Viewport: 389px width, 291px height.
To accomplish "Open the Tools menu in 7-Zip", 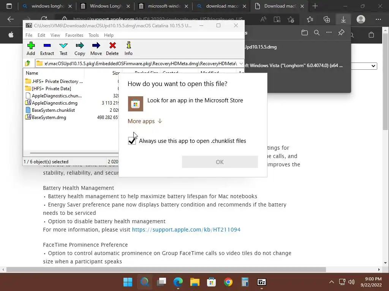I will 93,35.
